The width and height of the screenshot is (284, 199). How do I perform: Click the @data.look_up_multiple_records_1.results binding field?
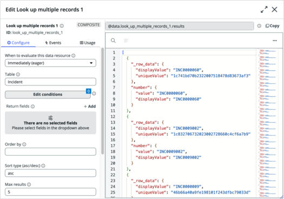(x=180, y=26)
